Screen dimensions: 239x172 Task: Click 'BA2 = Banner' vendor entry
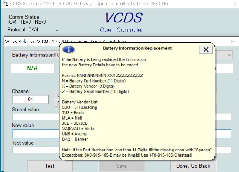[75, 139]
